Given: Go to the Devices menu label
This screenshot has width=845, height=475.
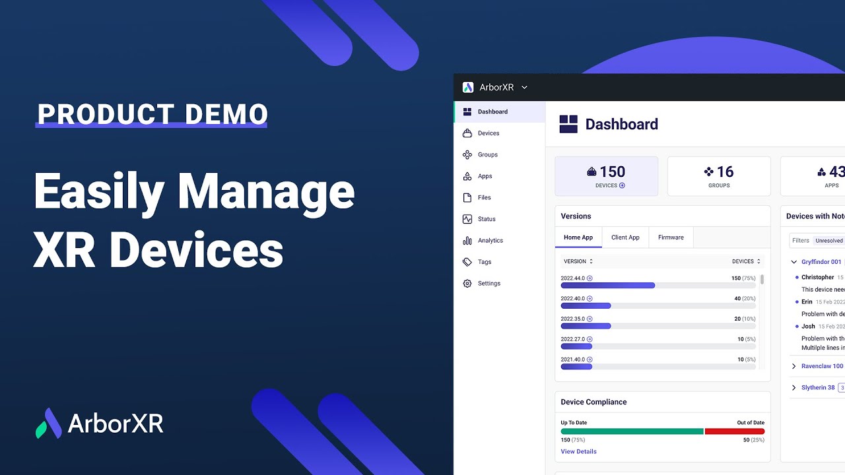Looking at the screenshot, I should pos(489,133).
